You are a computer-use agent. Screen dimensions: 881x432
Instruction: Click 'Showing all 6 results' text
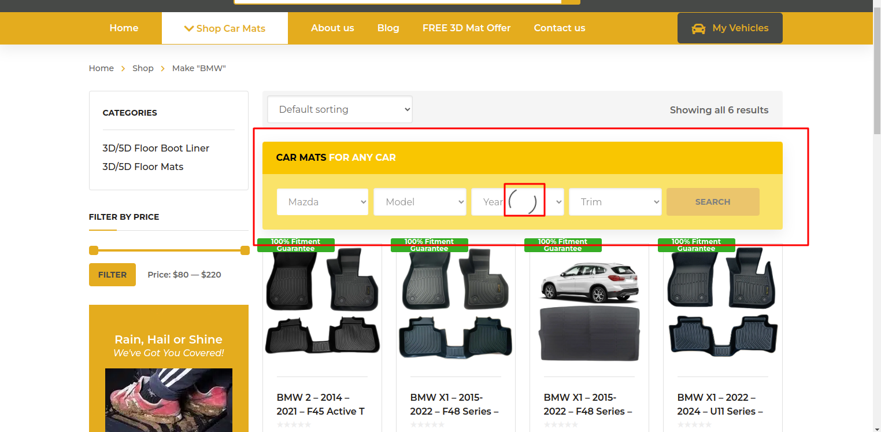tap(719, 110)
